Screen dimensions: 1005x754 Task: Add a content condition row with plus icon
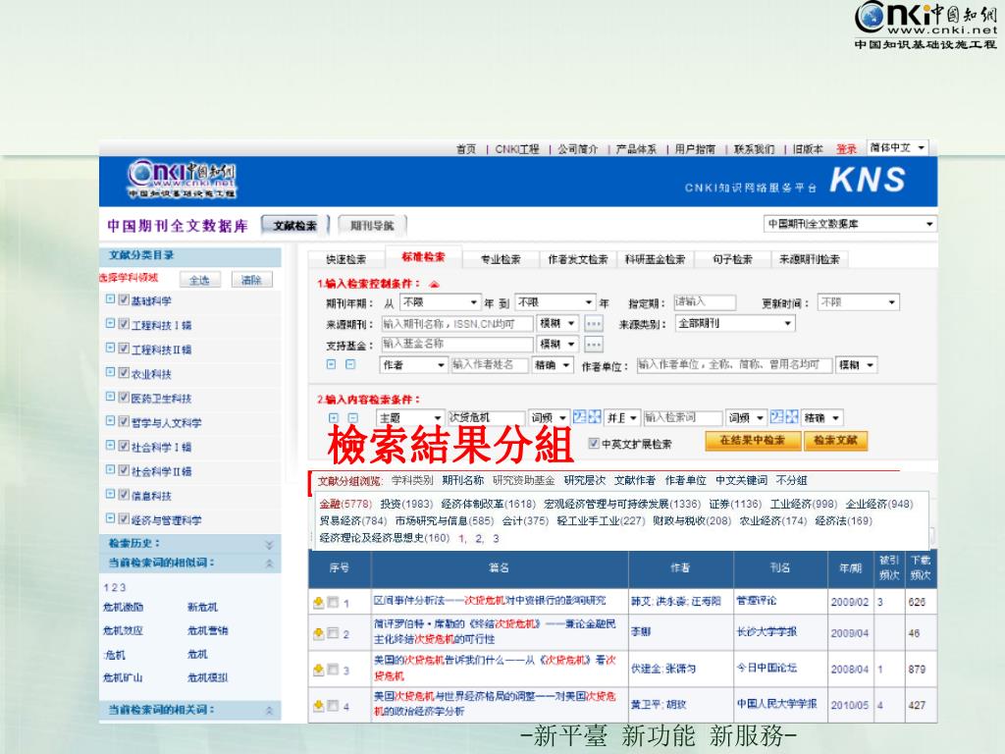click(334, 418)
